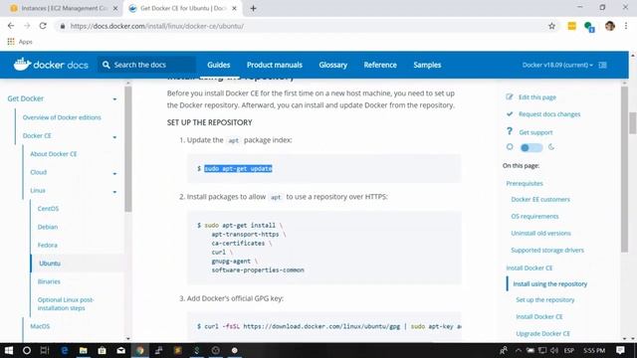The width and height of the screenshot is (637, 358).
Task: Open the Windows Start menu
Action: [x=8, y=350]
